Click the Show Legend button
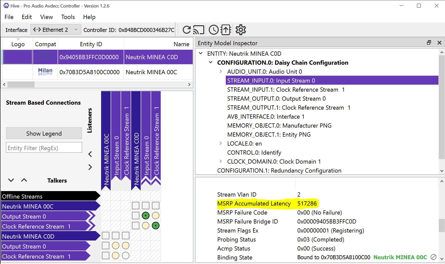The image size is (445, 264). coord(44,133)
